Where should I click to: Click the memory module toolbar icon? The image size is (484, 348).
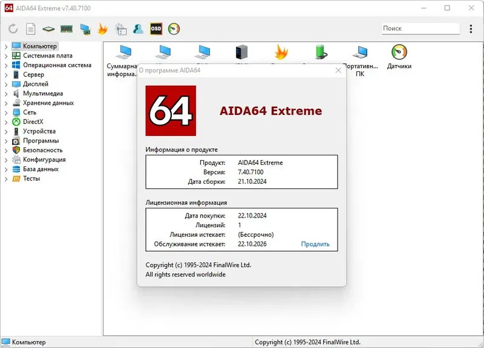pyautogui.click(x=67, y=29)
